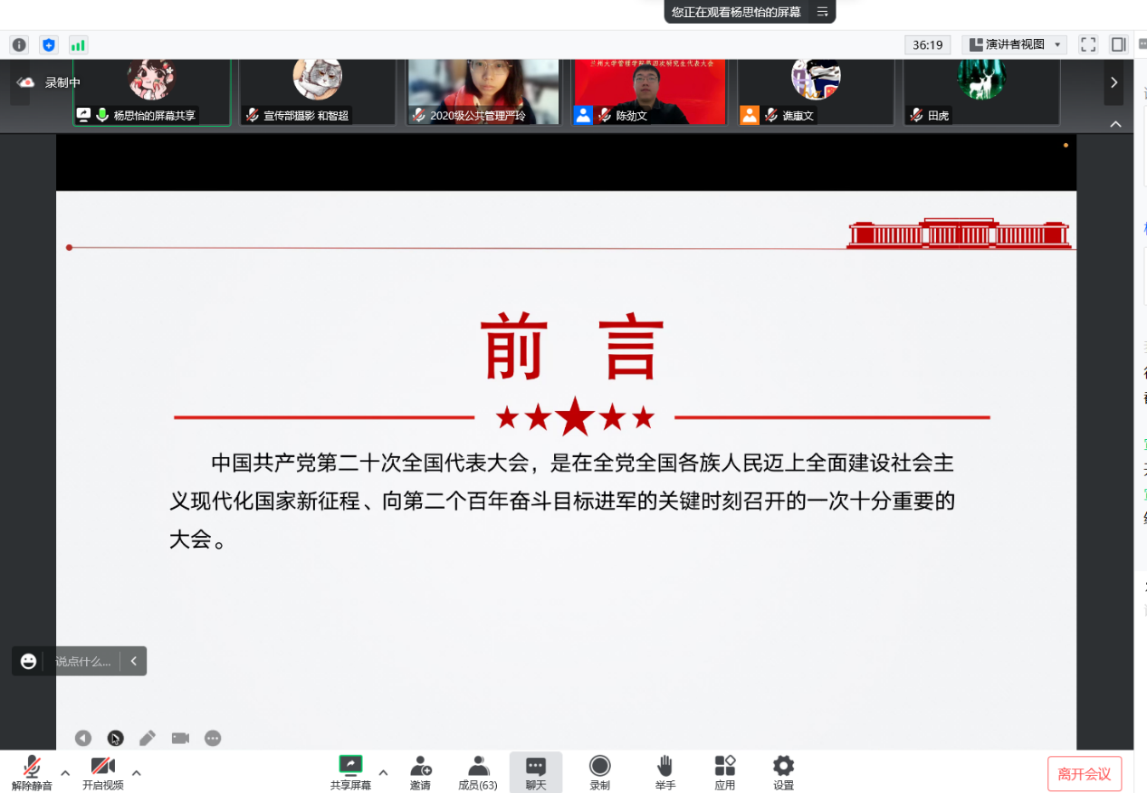1147x793 pixels.
Task: Open the 聊天 chat panel
Action: click(536, 772)
